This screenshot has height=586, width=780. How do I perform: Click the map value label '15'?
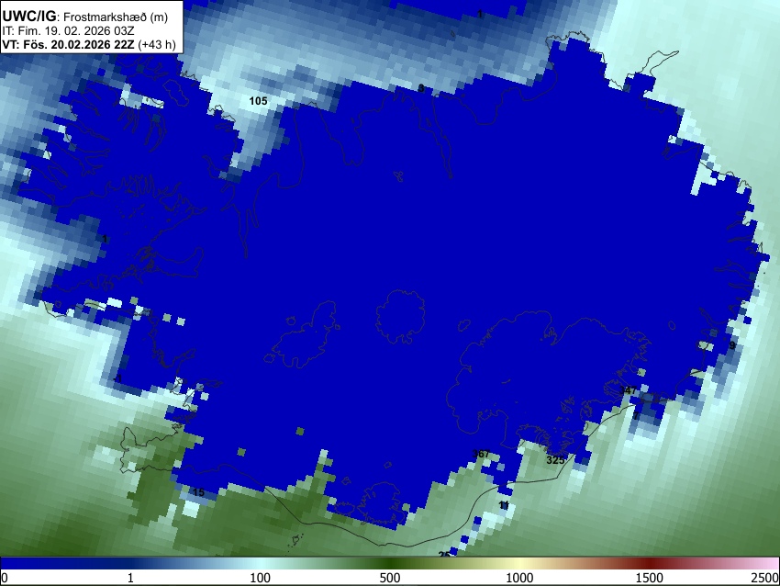point(198,492)
